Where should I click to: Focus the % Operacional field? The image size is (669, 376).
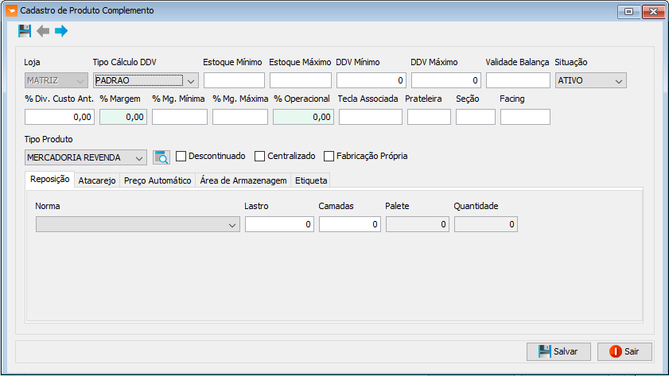(x=303, y=117)
